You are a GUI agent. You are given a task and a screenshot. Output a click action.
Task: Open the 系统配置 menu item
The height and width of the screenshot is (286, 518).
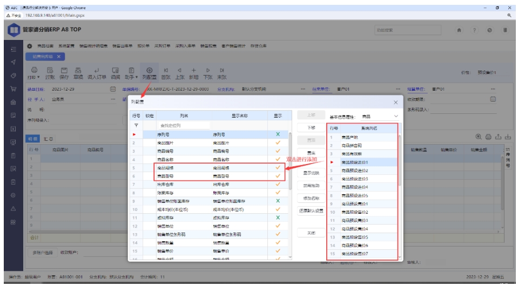pos(66,46)
